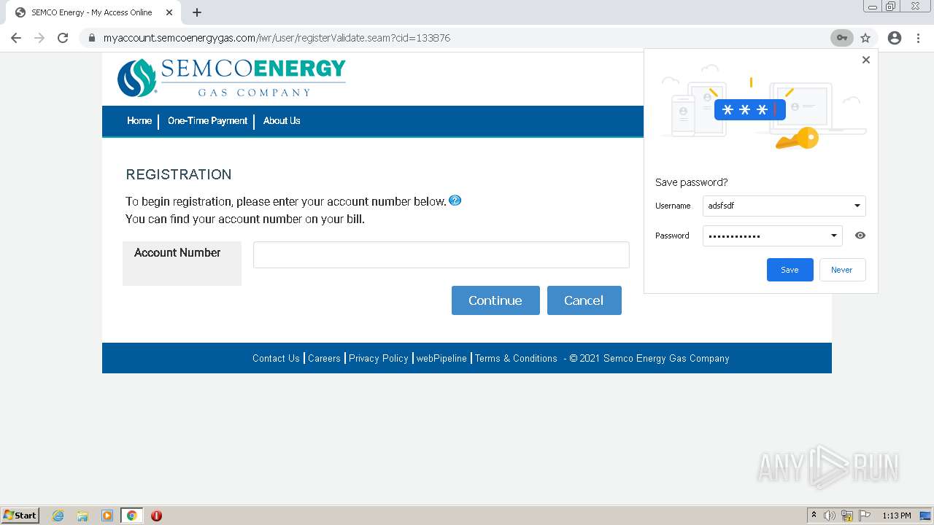The image size is (934, 525).
Task: Open Terms & Conditions footer link
Action: (516, 358)
